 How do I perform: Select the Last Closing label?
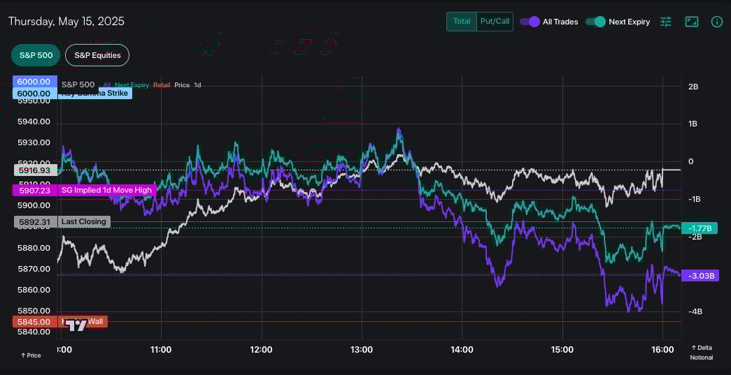(x=84, y=221)
